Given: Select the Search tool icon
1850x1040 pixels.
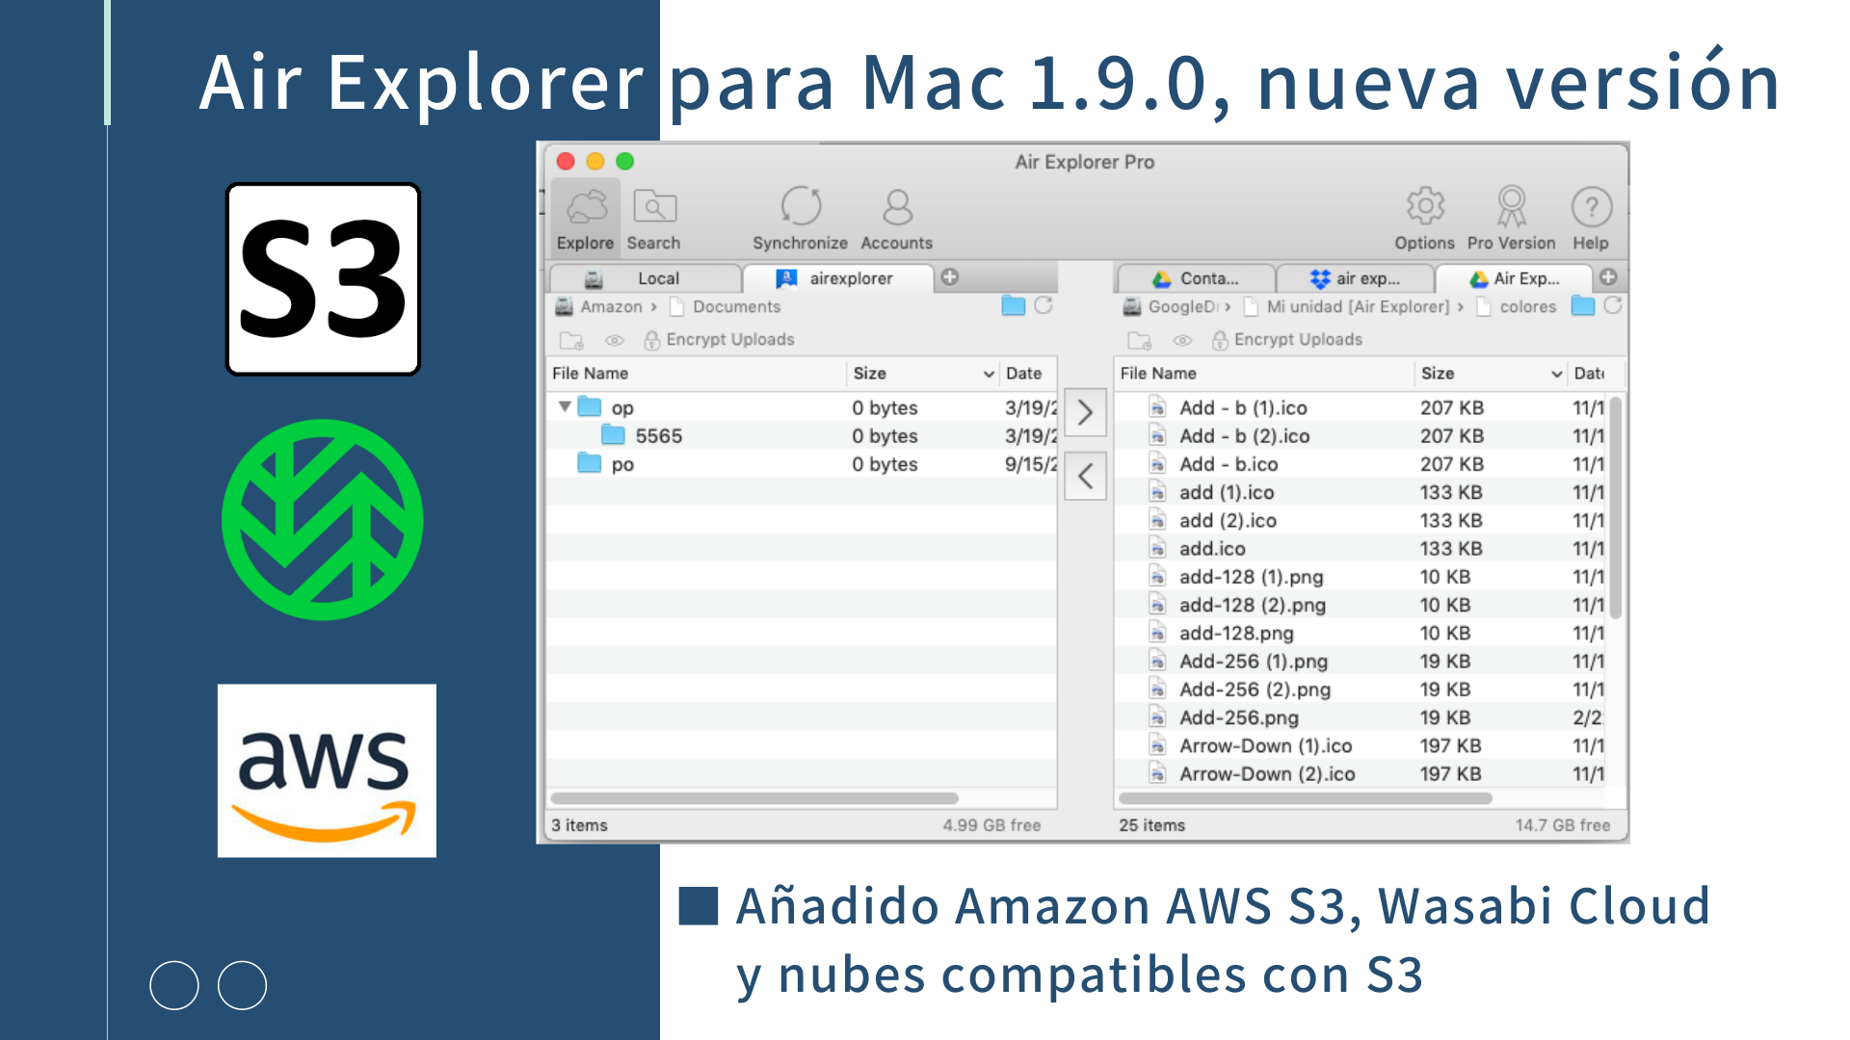Looking at the screenshot, I should [653, 207].
